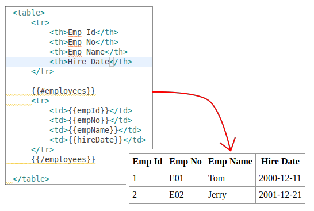Click the Hire Date table column header
This screenshot has width=314, height=211.
tap(281, 162)
